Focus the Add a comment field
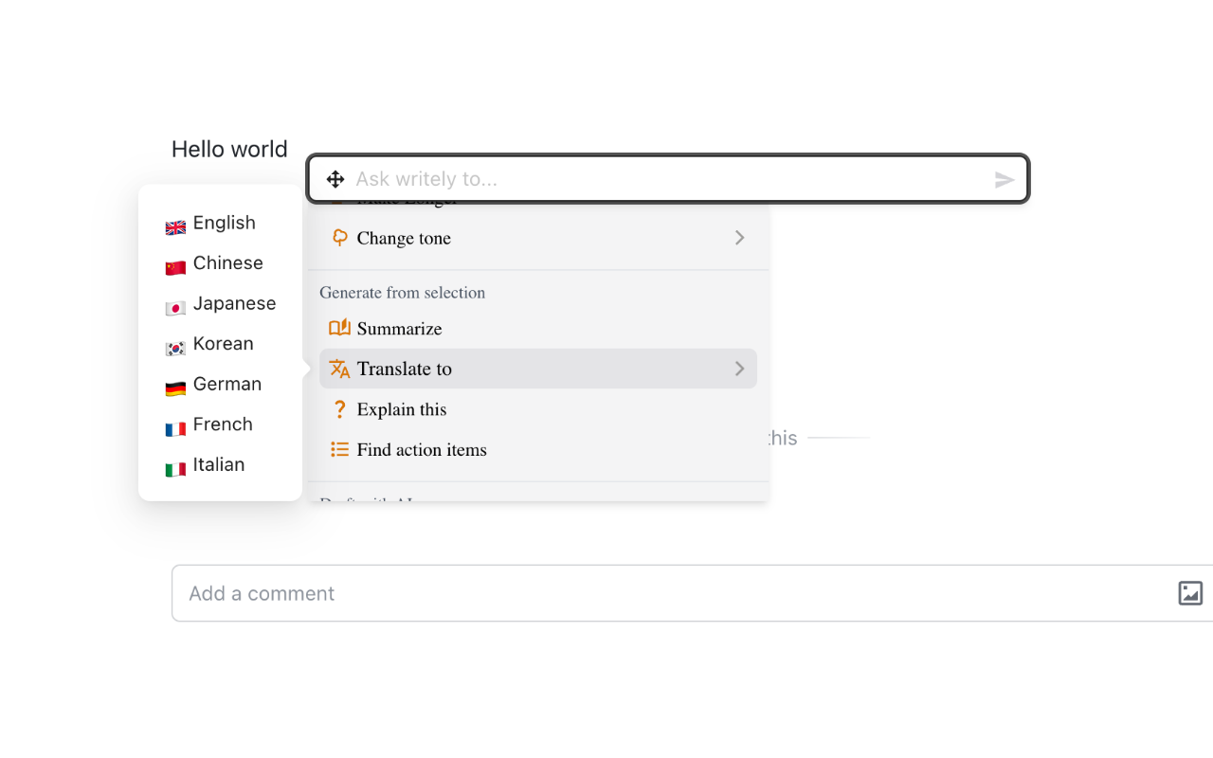The width and height of the screenshot is (1213, 758). pos(663,593)
